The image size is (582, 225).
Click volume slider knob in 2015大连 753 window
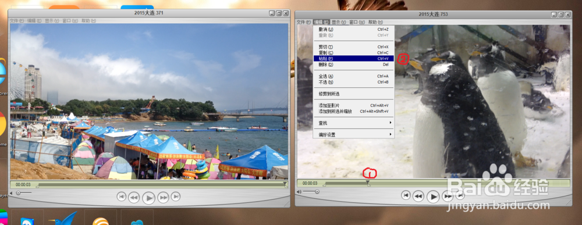click(317, 192)
